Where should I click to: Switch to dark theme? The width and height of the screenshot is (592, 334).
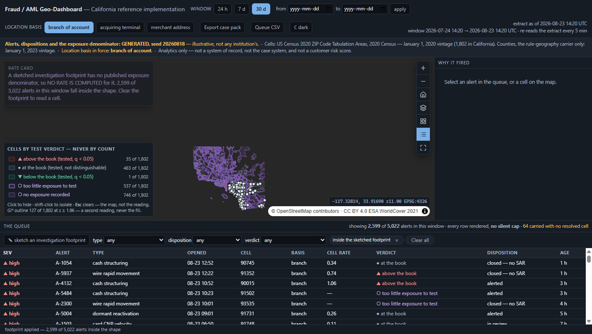coord(301,27)
